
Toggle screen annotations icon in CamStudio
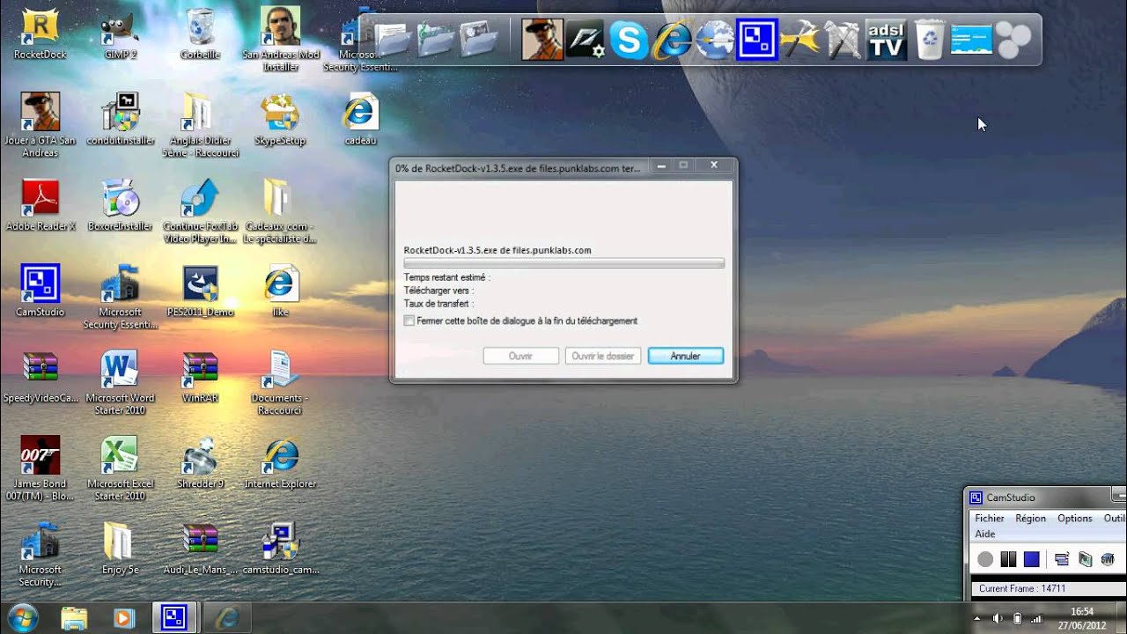1062,559
